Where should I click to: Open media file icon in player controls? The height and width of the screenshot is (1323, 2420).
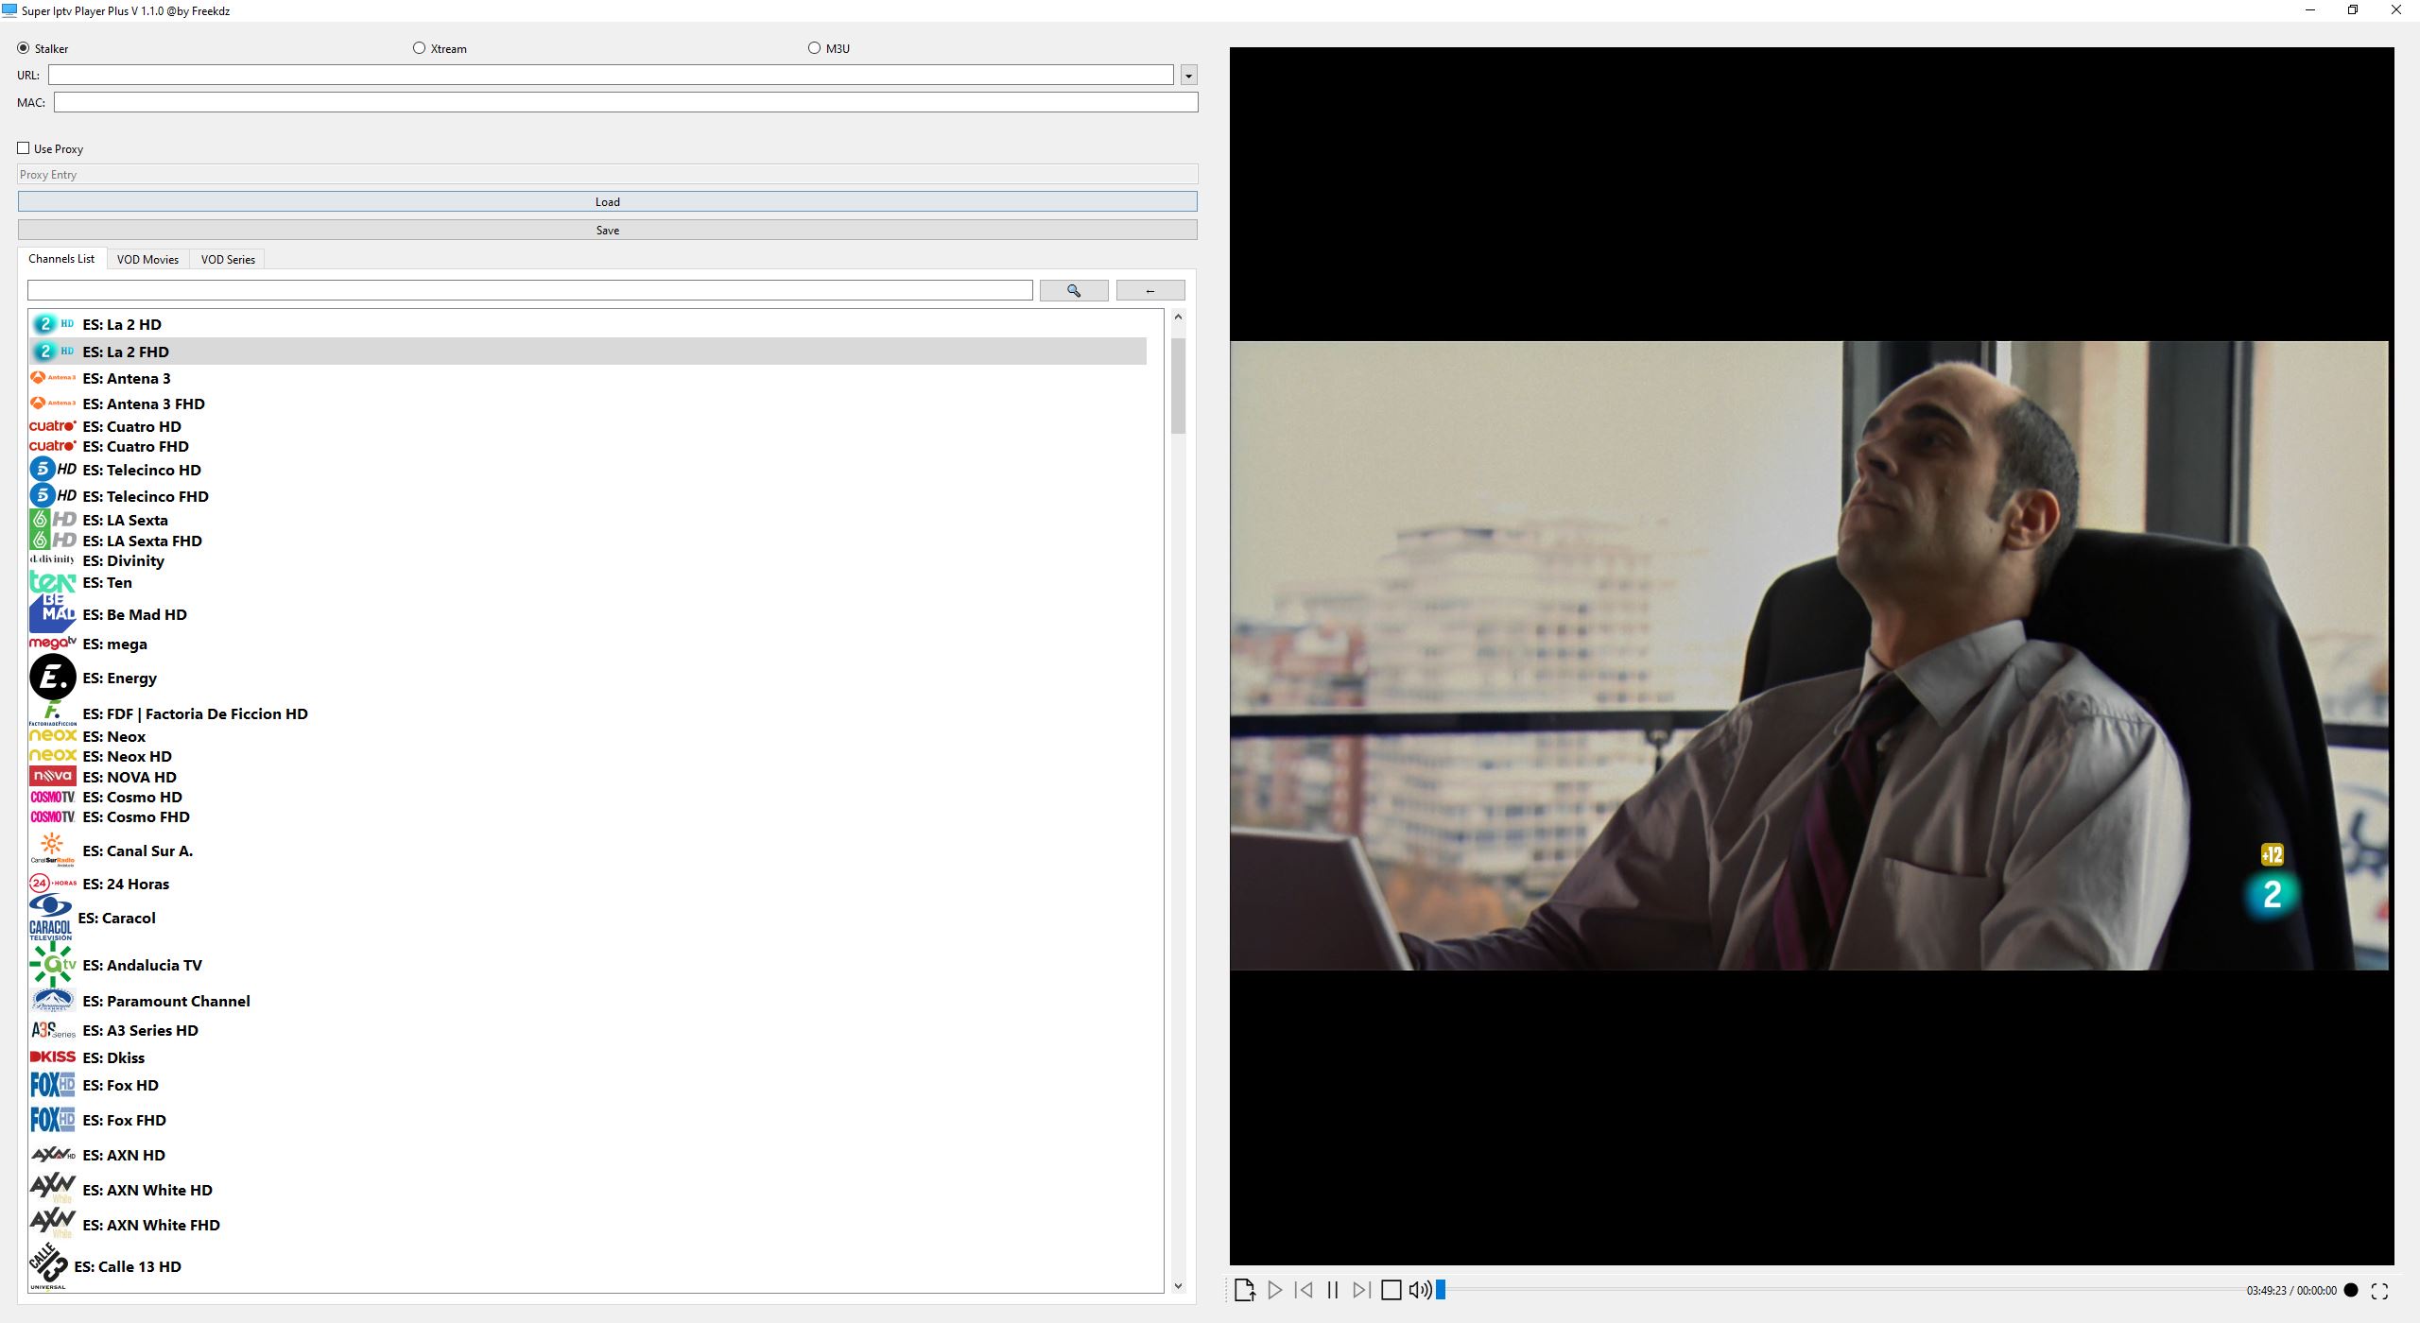tap(1244, 1290)
